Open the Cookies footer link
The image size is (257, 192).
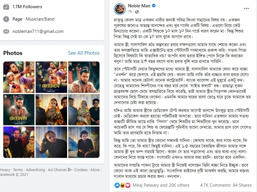(x=81, y=170)
